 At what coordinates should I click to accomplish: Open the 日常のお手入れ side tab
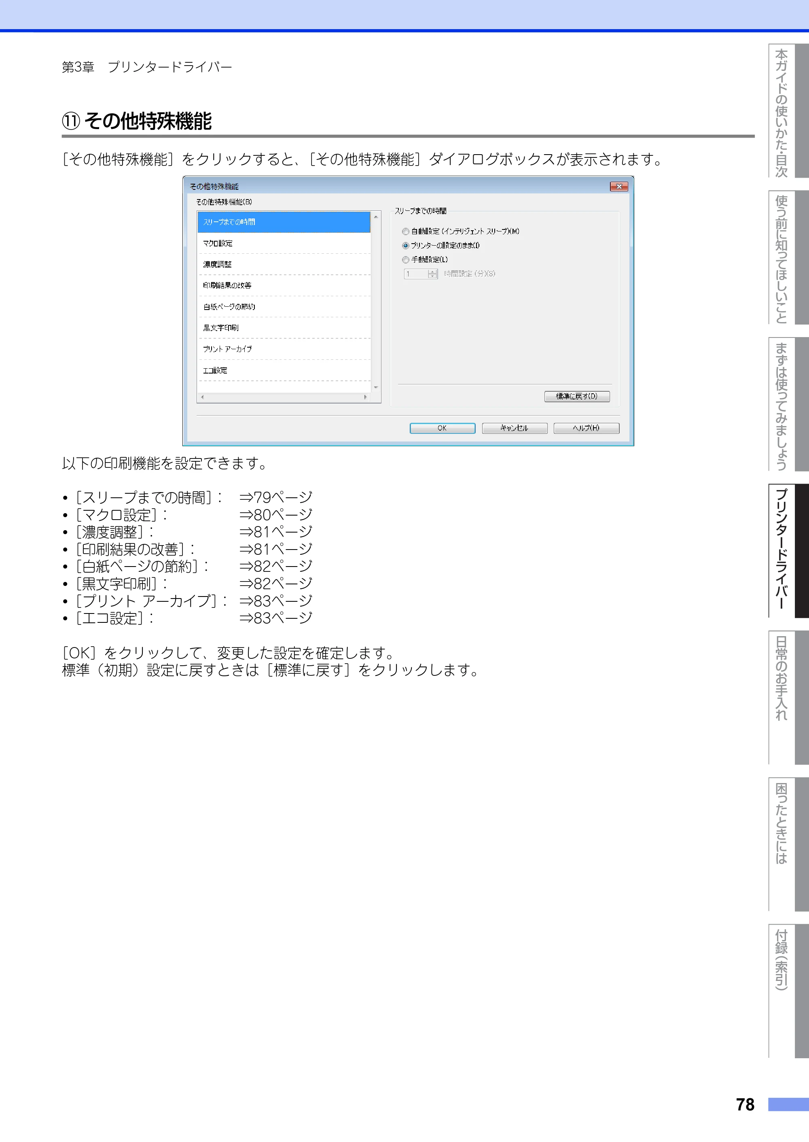[x=789, y=698]
